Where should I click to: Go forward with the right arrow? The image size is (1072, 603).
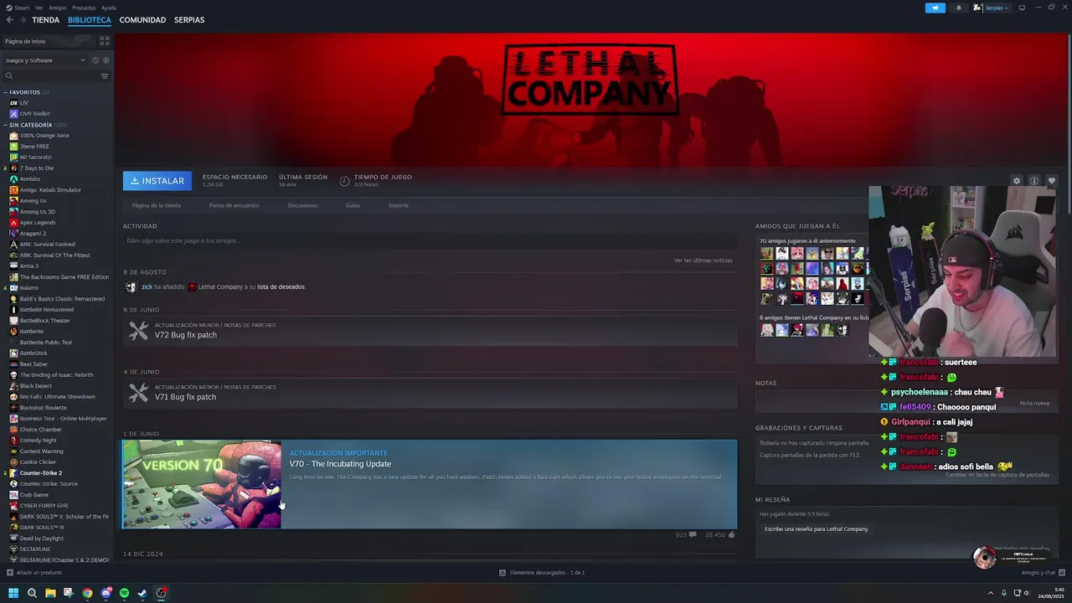coord(23,19)
